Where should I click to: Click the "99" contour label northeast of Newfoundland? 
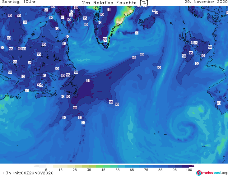pyautogui.click(x=88, y=80)
